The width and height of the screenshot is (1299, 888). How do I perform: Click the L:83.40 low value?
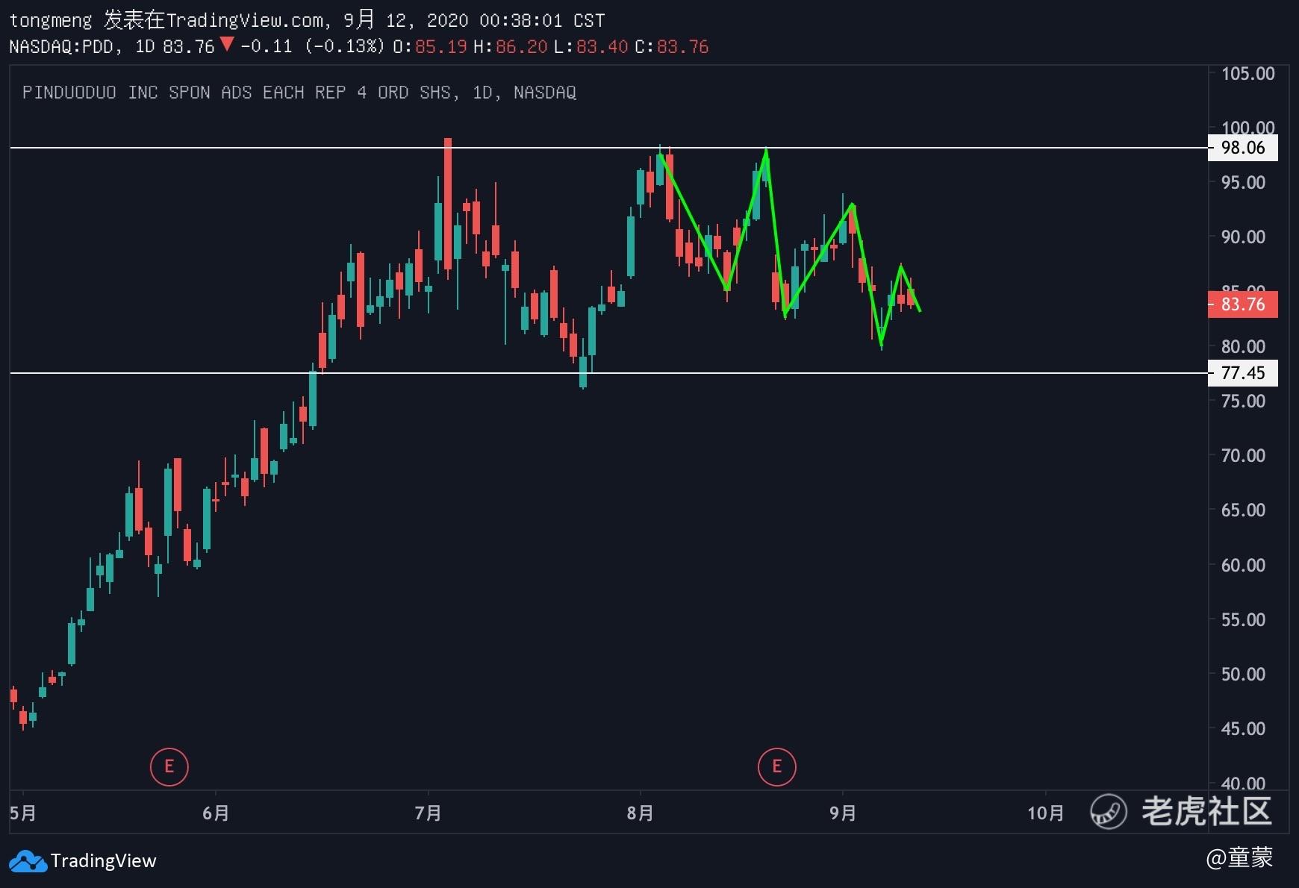pos(591,46)
